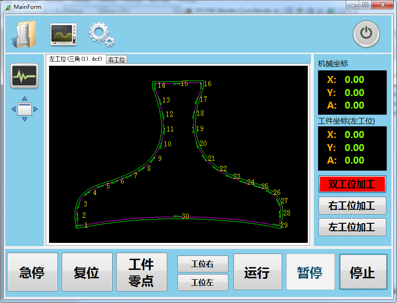397x303 pixels.
Task: Click the down arrow of jog control
Action: (x=25, y=119)
